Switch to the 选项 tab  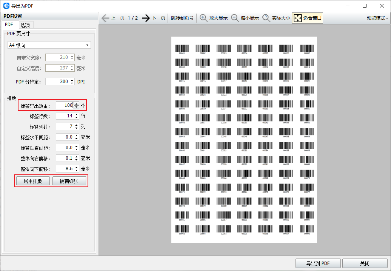click(25, 25)
